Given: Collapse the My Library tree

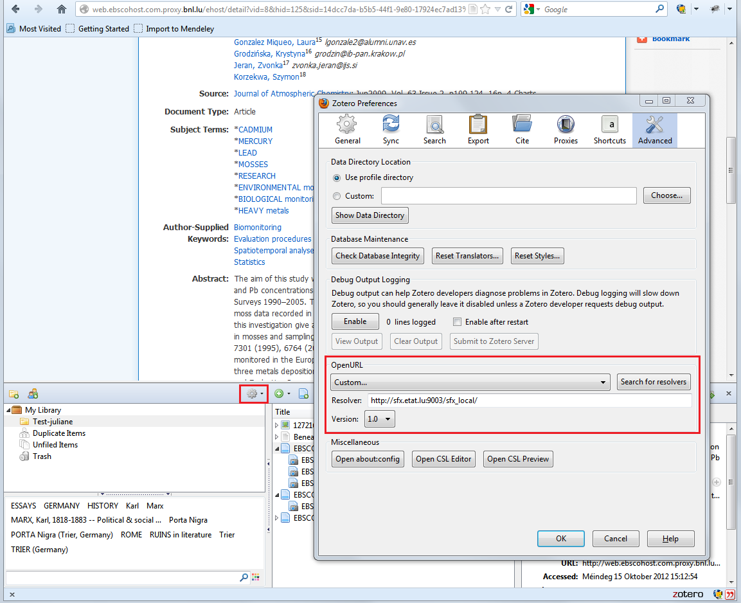Looking at the screenshot, I should 8,410.
